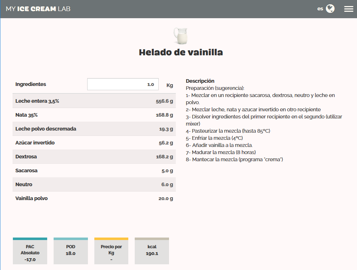Open the Precio por Kg card
Viewport: 357px width, 270px height.
(111, 251)
